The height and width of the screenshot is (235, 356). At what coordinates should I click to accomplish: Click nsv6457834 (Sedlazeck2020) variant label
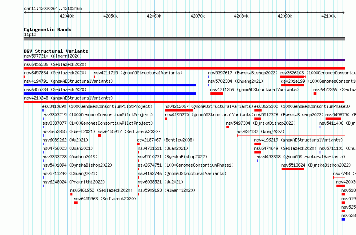point(55,73)
